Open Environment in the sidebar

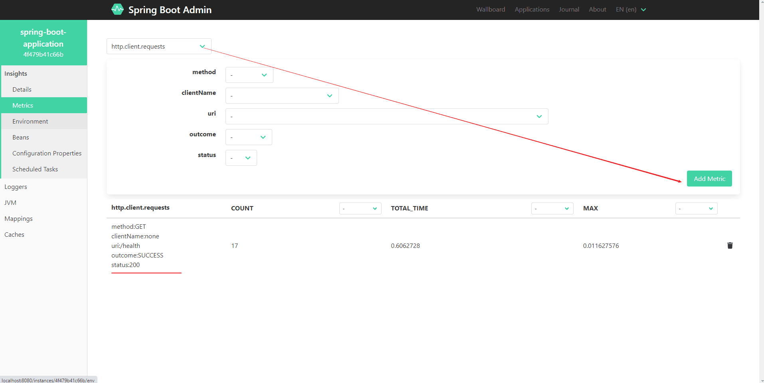(x=30, y=121)
